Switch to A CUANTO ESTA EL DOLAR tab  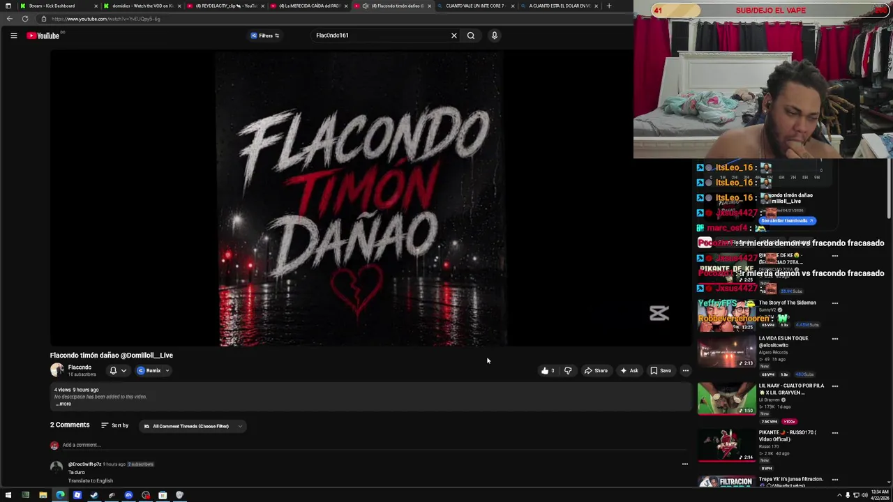tap(558, 6)
